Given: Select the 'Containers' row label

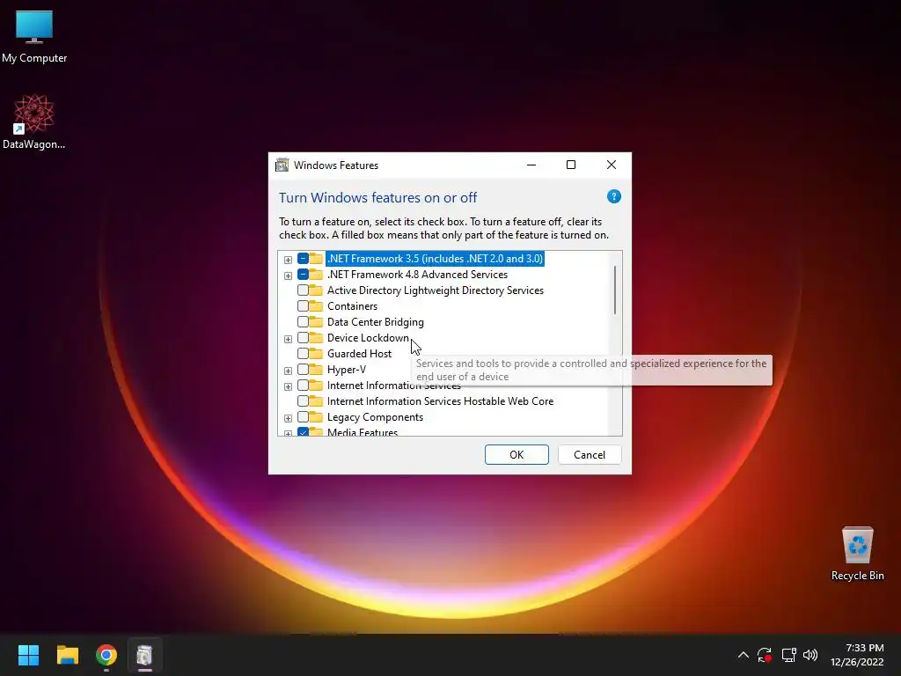Looking at the screenshot, I should tap(352, 306).
